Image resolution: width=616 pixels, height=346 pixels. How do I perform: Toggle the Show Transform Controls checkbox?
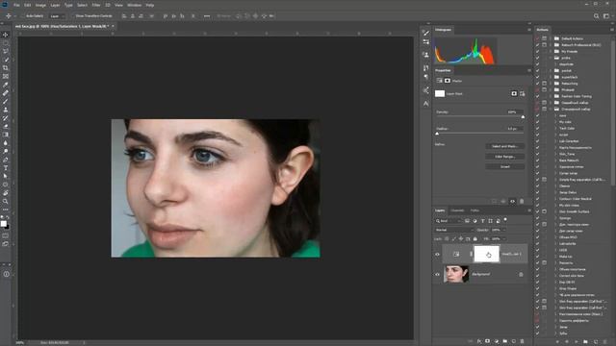coord(72,16)
